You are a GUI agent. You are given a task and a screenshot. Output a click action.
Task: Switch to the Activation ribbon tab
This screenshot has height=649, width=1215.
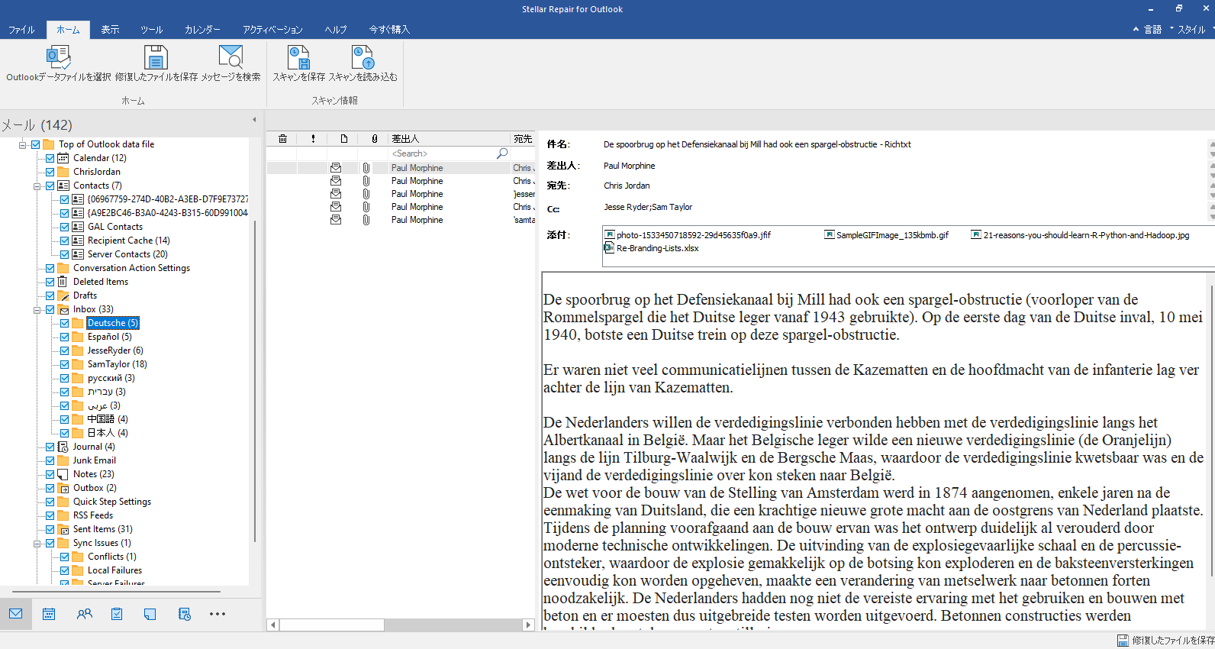pyautogui.click(x=272, y=30)
